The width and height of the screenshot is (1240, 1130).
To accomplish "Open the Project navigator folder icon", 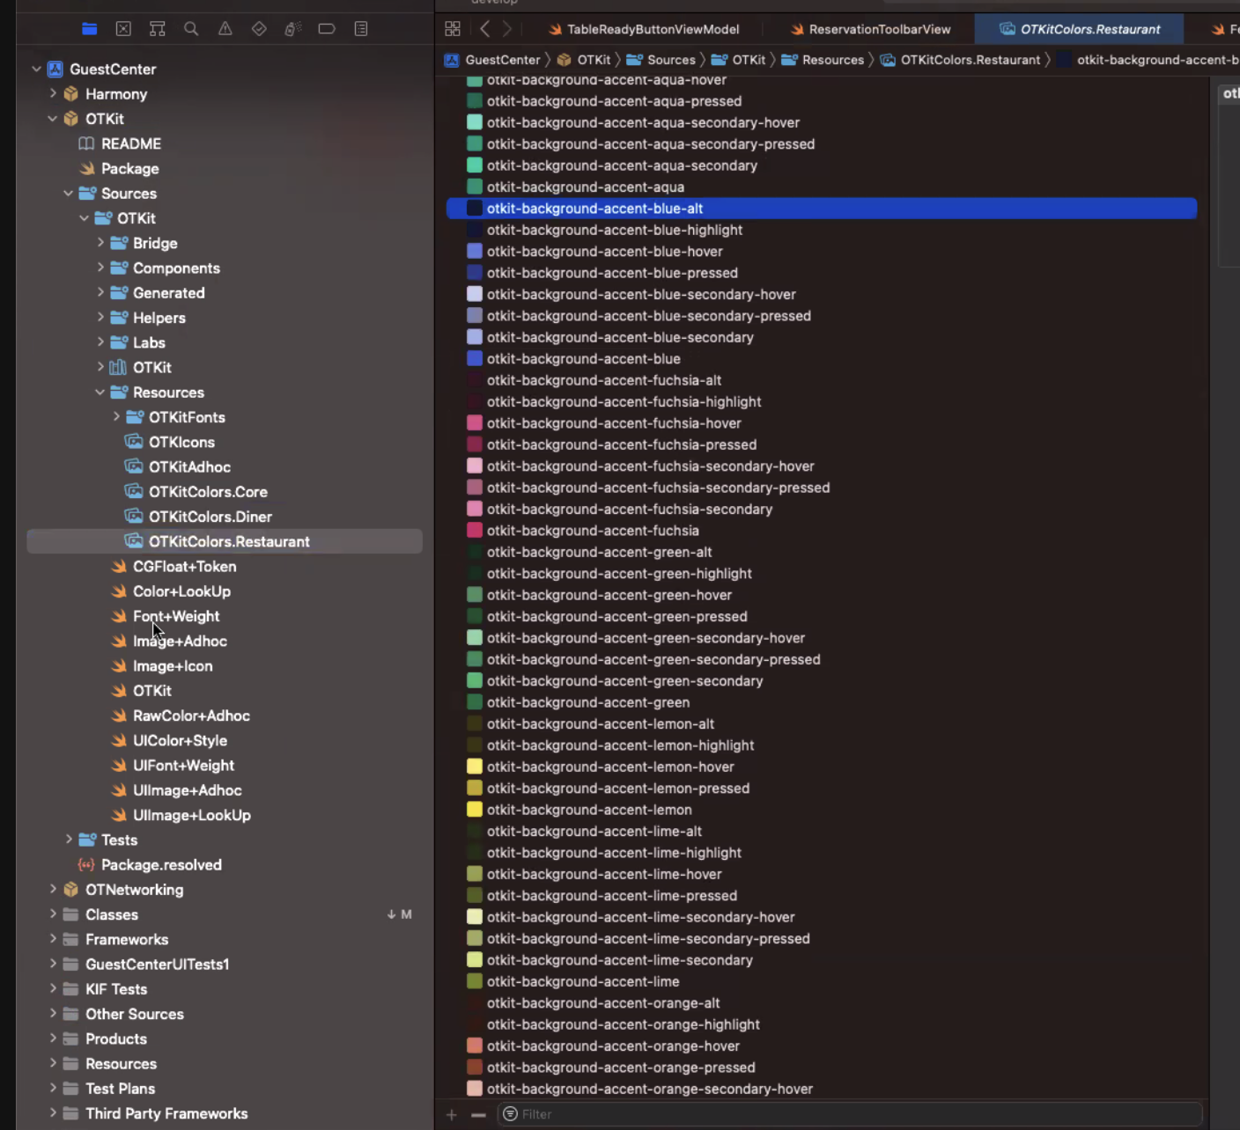I will coord(90,28).
